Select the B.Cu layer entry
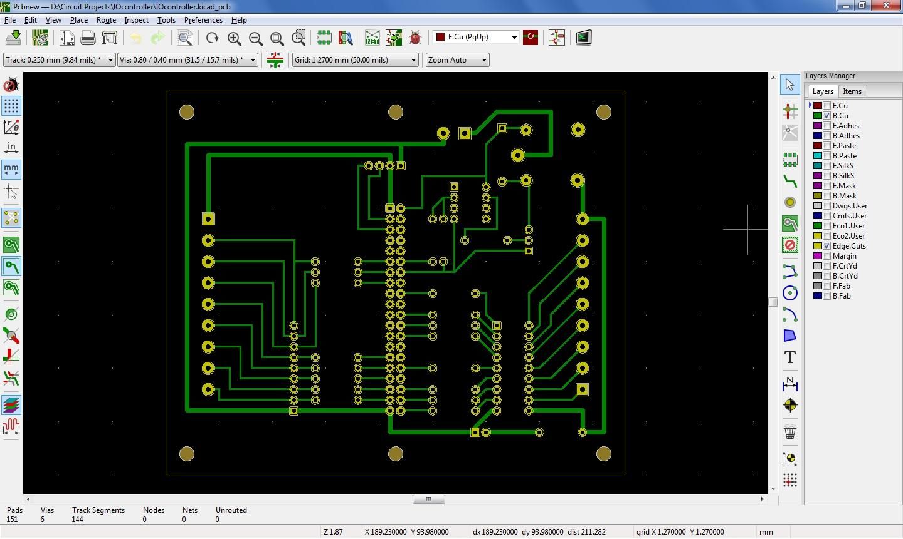Image resolution: width=903 pixels, height=539 pixels. coord(842,115)
